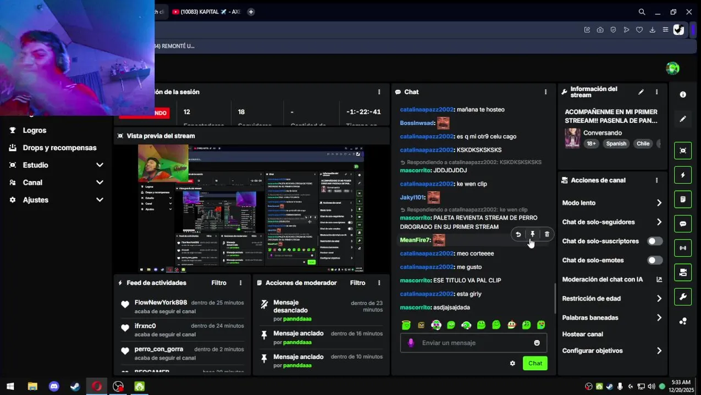This screenshot has width=701, height=395.
Task: Click the Mensaje desanclado moderator action
Action: pos(321,311)
